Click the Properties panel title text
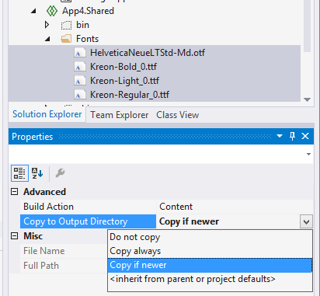The height and width of the screenshot is (296, 320). click(33, 137)
